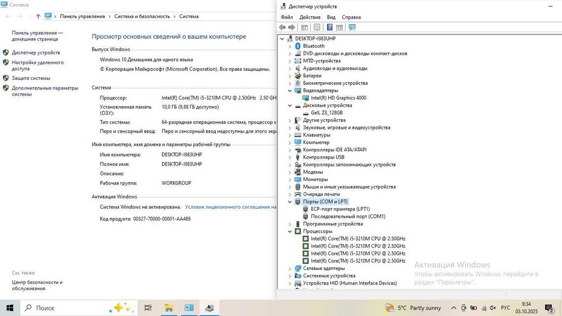The image size is (562, 316).
Task: Click the Scan for hardware changes monitor icon
Action: (352, 27)
